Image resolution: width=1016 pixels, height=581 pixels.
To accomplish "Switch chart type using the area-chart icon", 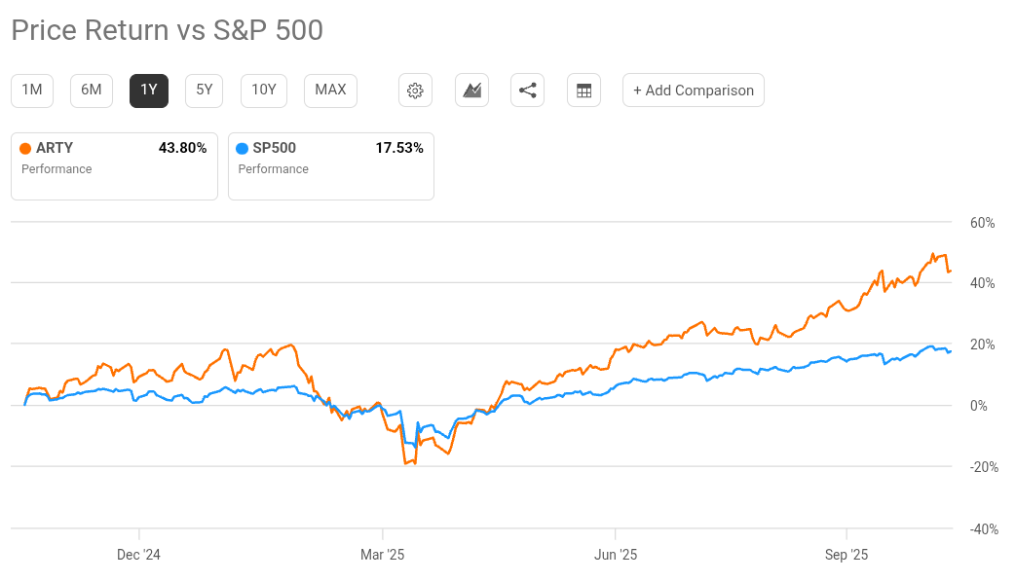I will (x=471, y=90).
